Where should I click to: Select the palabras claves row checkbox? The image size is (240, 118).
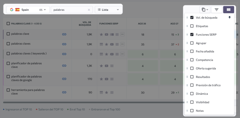tap(8, 44)
